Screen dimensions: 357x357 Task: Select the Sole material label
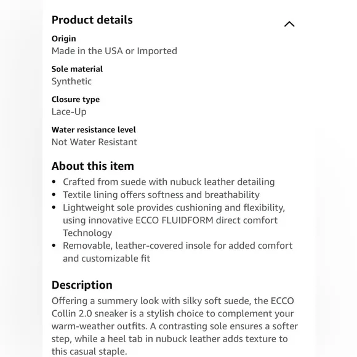pos(77,69)
